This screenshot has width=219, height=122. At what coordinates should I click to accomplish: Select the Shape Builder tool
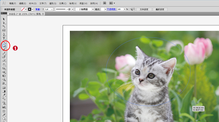(4, 80)
